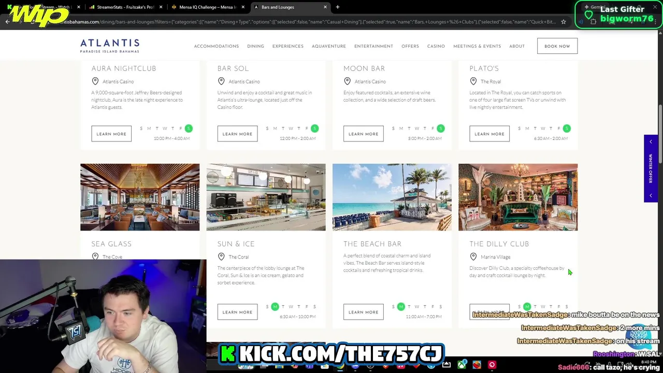663x373 pixels.
Task: Select highlighted Monday on The Beach Bar schedule
Action: point(401,307)
